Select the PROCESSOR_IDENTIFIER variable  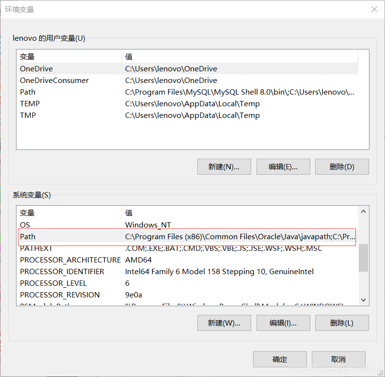point(188,271)
